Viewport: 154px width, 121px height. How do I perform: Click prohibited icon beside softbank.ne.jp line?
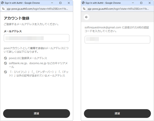pyautogui.click(x=5, y=63)
